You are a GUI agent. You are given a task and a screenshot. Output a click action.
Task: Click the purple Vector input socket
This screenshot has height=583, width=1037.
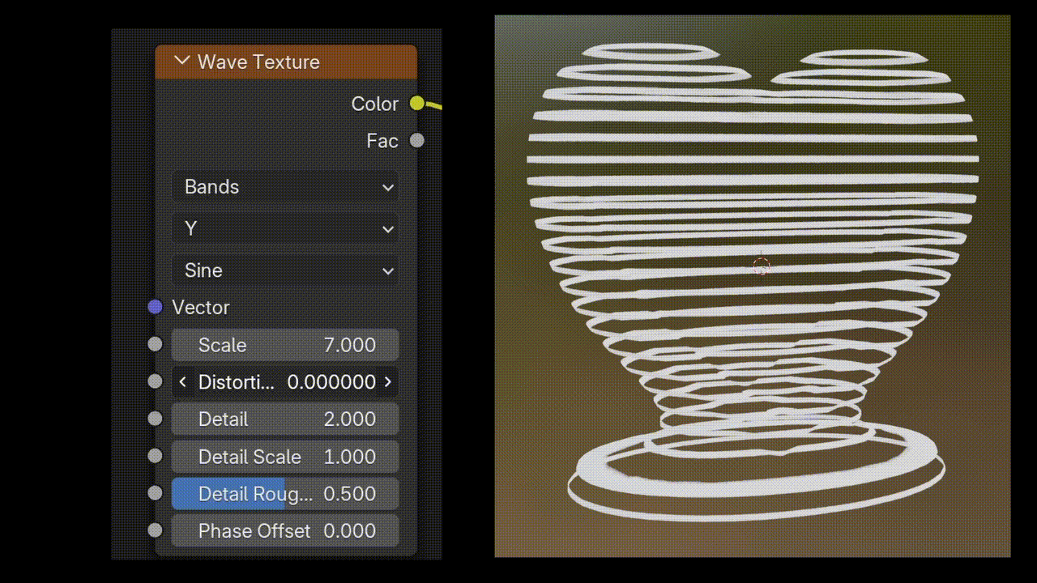(x=156, y=307)
